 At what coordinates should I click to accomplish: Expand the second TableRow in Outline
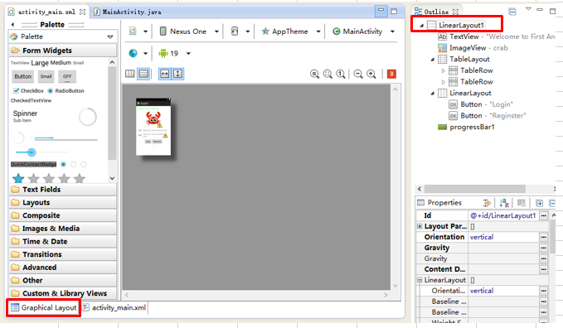pos(444,82)
